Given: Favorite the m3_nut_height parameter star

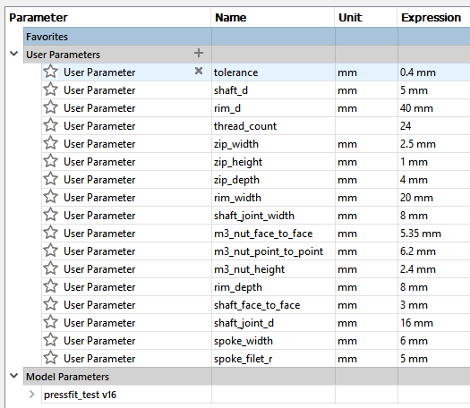Looking at the screenshot, I should (x=50, y=268).
